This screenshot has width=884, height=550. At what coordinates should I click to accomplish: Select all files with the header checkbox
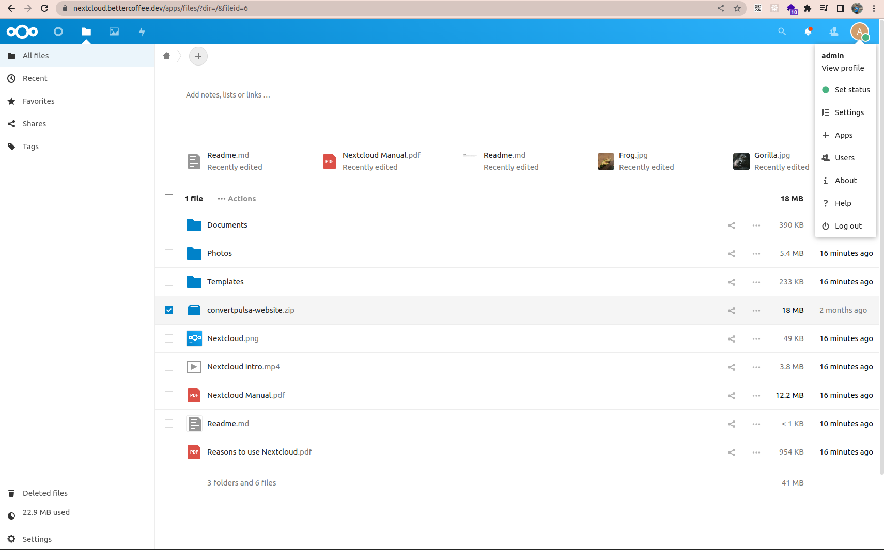point(169,198)
